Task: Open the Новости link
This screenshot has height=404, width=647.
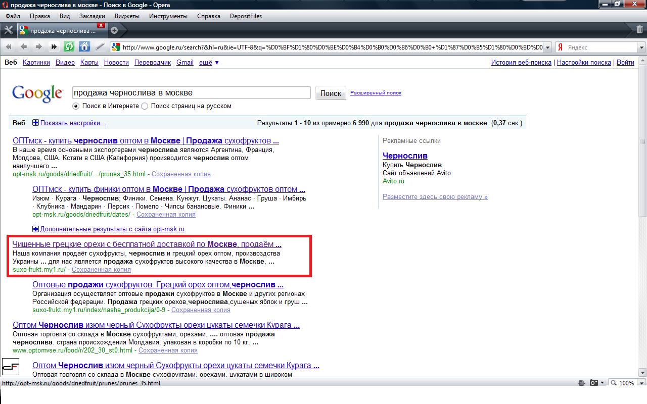Action: (x=116, y=63)
